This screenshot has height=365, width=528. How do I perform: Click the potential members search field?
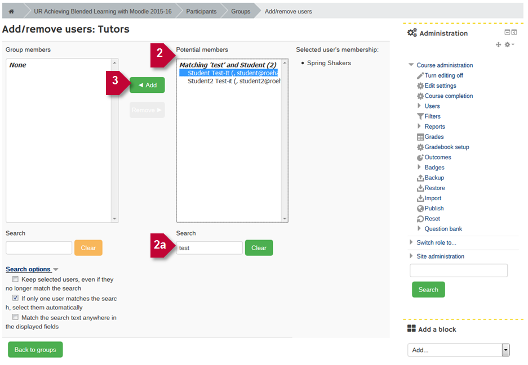point(209,247)
